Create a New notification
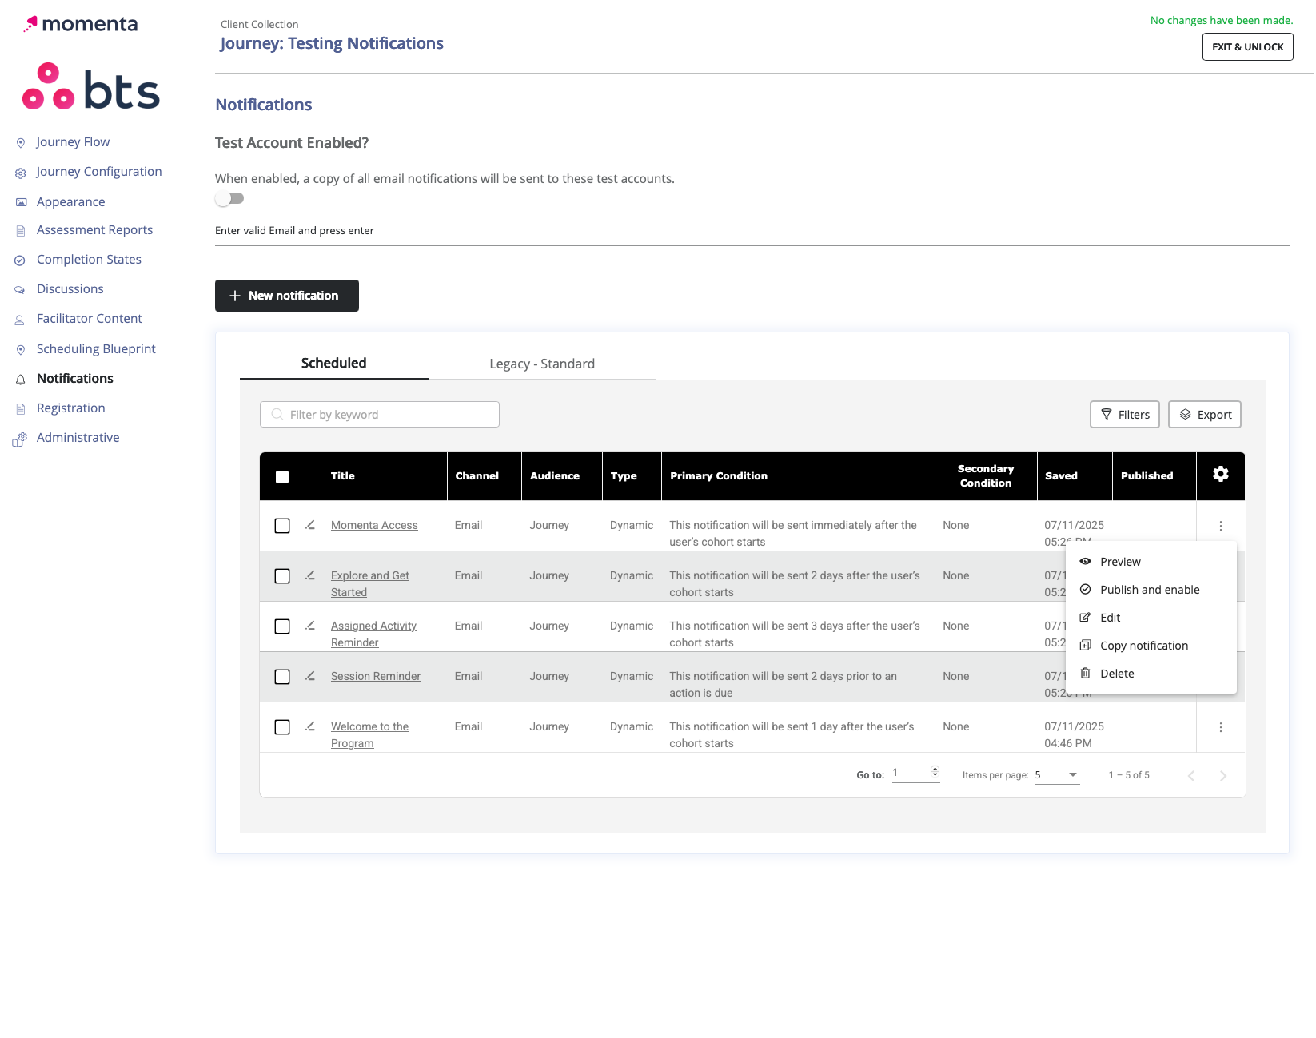The height and width of the screenshot is (1038, 1316). [287, 296]
